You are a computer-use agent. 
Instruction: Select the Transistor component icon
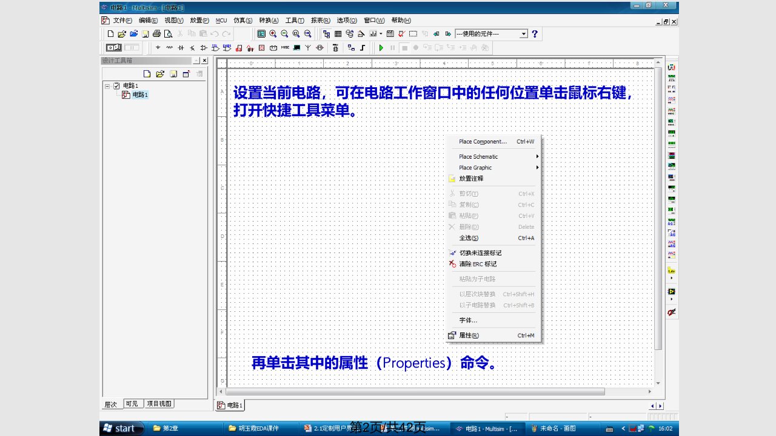tap(192, 47)
